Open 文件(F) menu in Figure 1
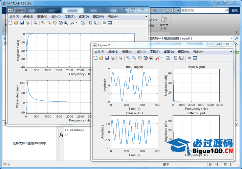The width and height of the screenshot is (242, 169). point(14,17)
